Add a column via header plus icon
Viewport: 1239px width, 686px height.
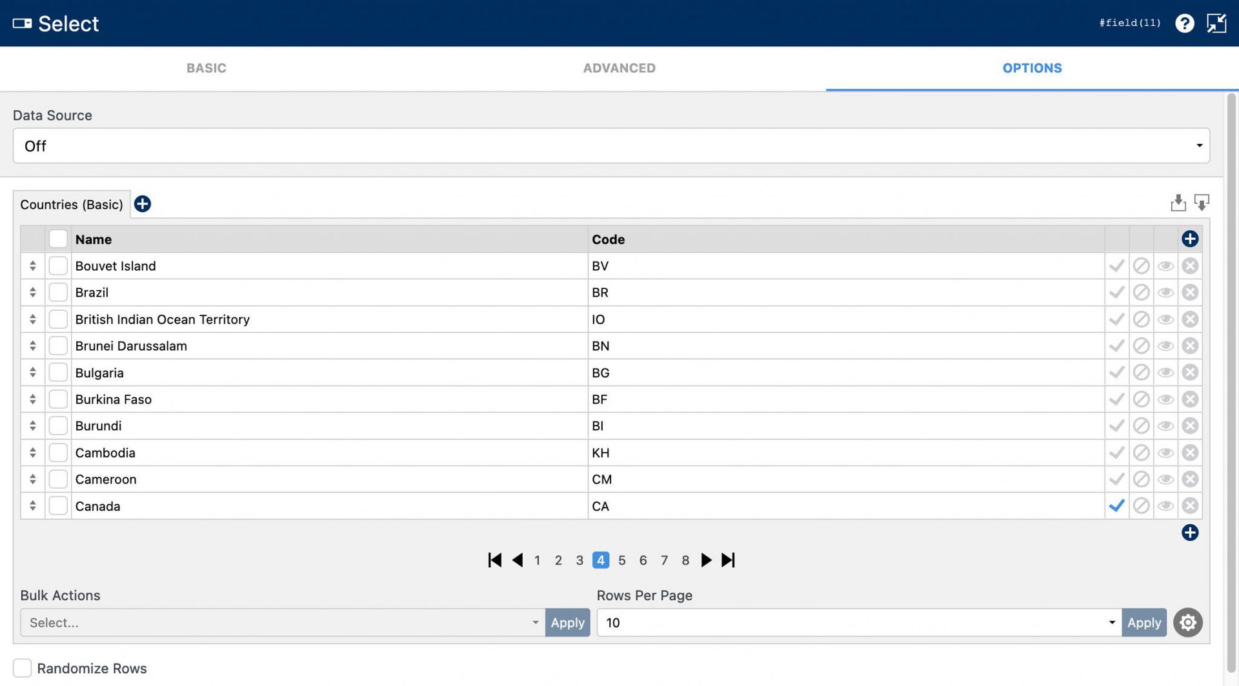tap(1190, 239)
